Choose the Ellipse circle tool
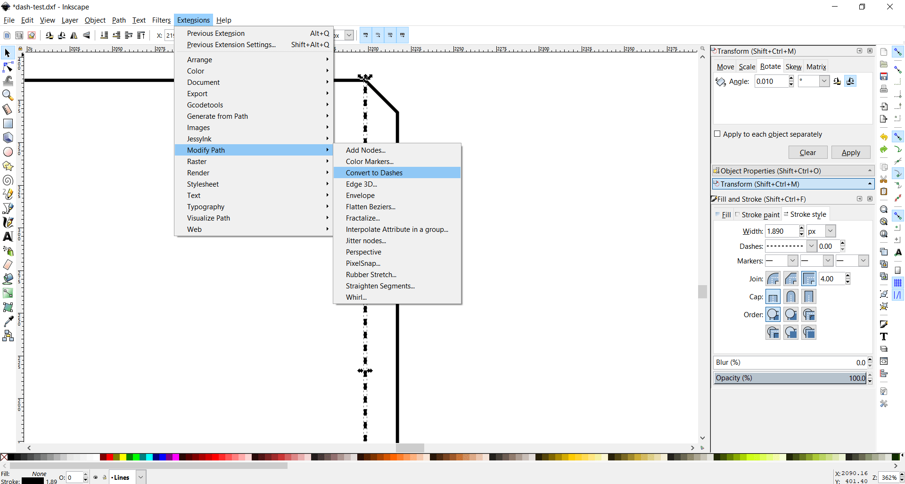 tap(8, 152)
